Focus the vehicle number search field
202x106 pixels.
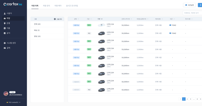(x=192, y=13)
